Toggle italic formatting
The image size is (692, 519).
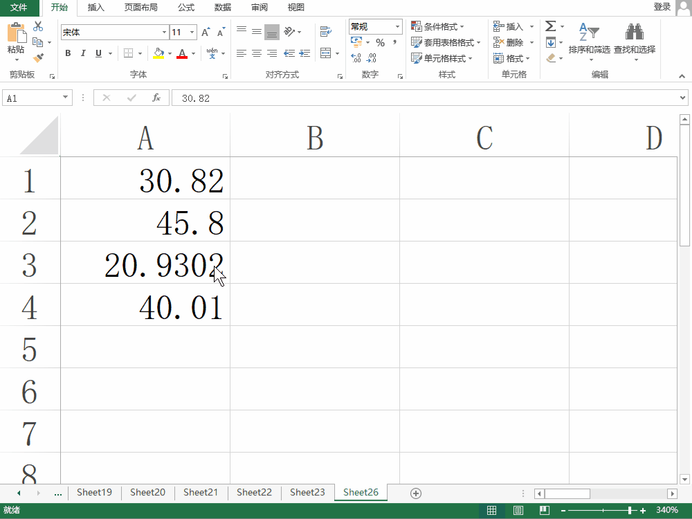(x=83, y=53)
